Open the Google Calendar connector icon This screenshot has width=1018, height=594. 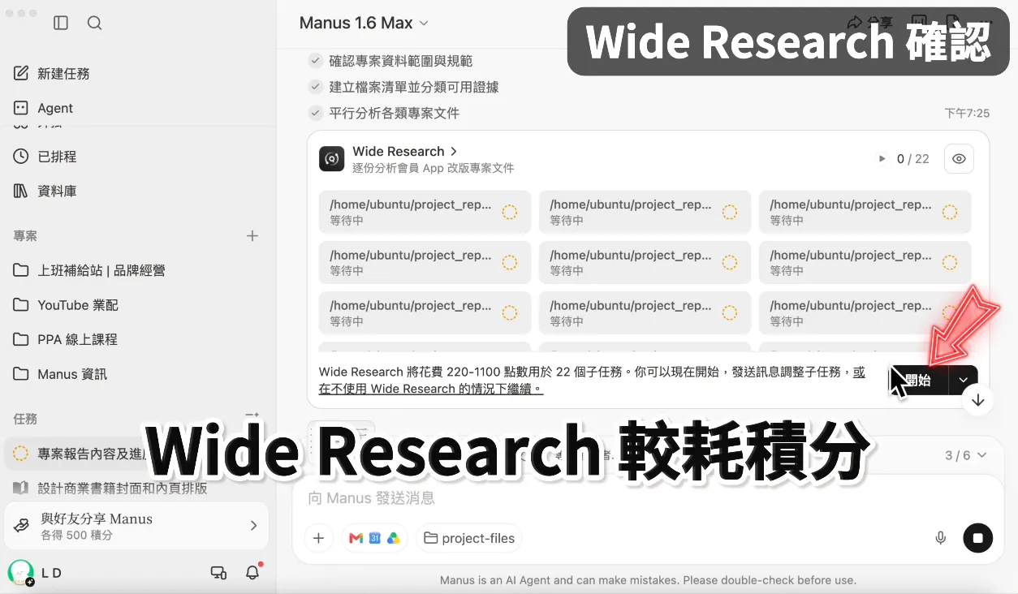374,538
